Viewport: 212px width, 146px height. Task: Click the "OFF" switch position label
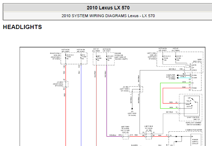tap(189, 98)
